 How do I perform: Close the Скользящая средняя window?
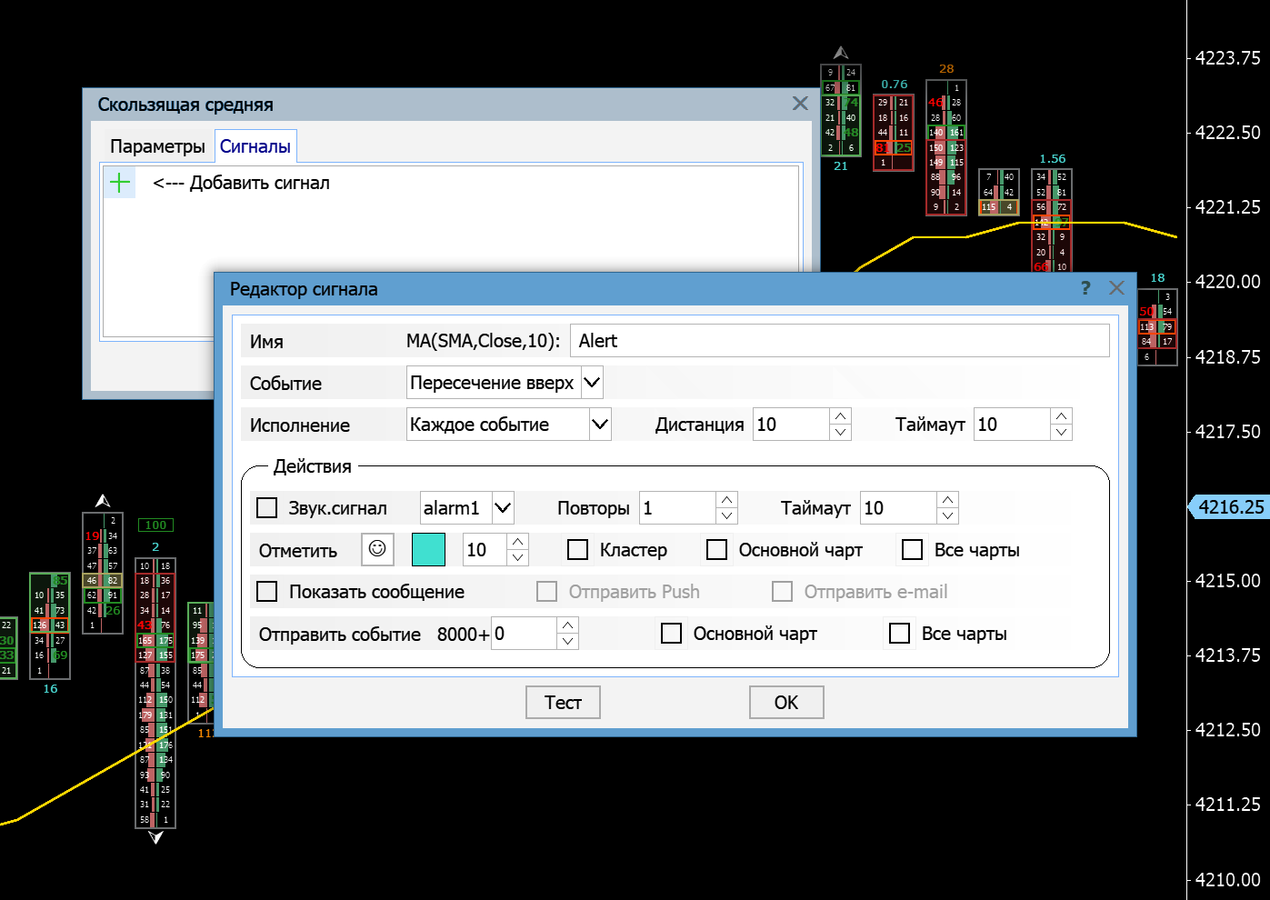(x=800, y=104)
